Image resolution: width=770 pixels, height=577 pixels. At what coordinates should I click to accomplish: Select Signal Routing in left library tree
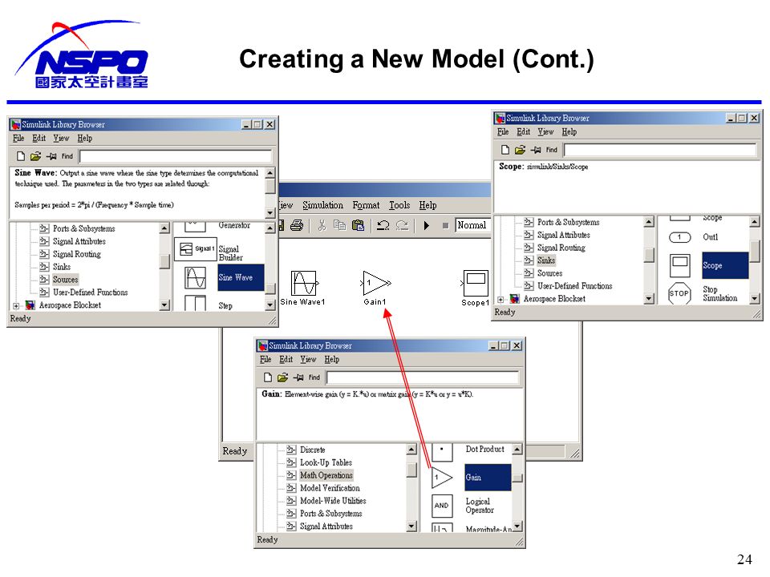pyautogui.click(x=77, y=254)
